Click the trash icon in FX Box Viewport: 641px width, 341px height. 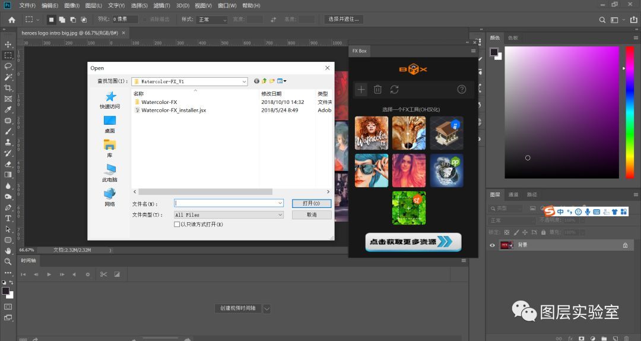[x=377, y=90]
